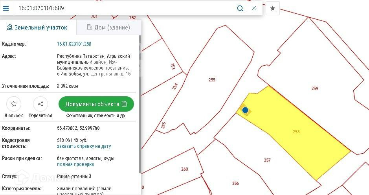
Task: Click the parcel 252 label
Action: (x=132, y=18)
